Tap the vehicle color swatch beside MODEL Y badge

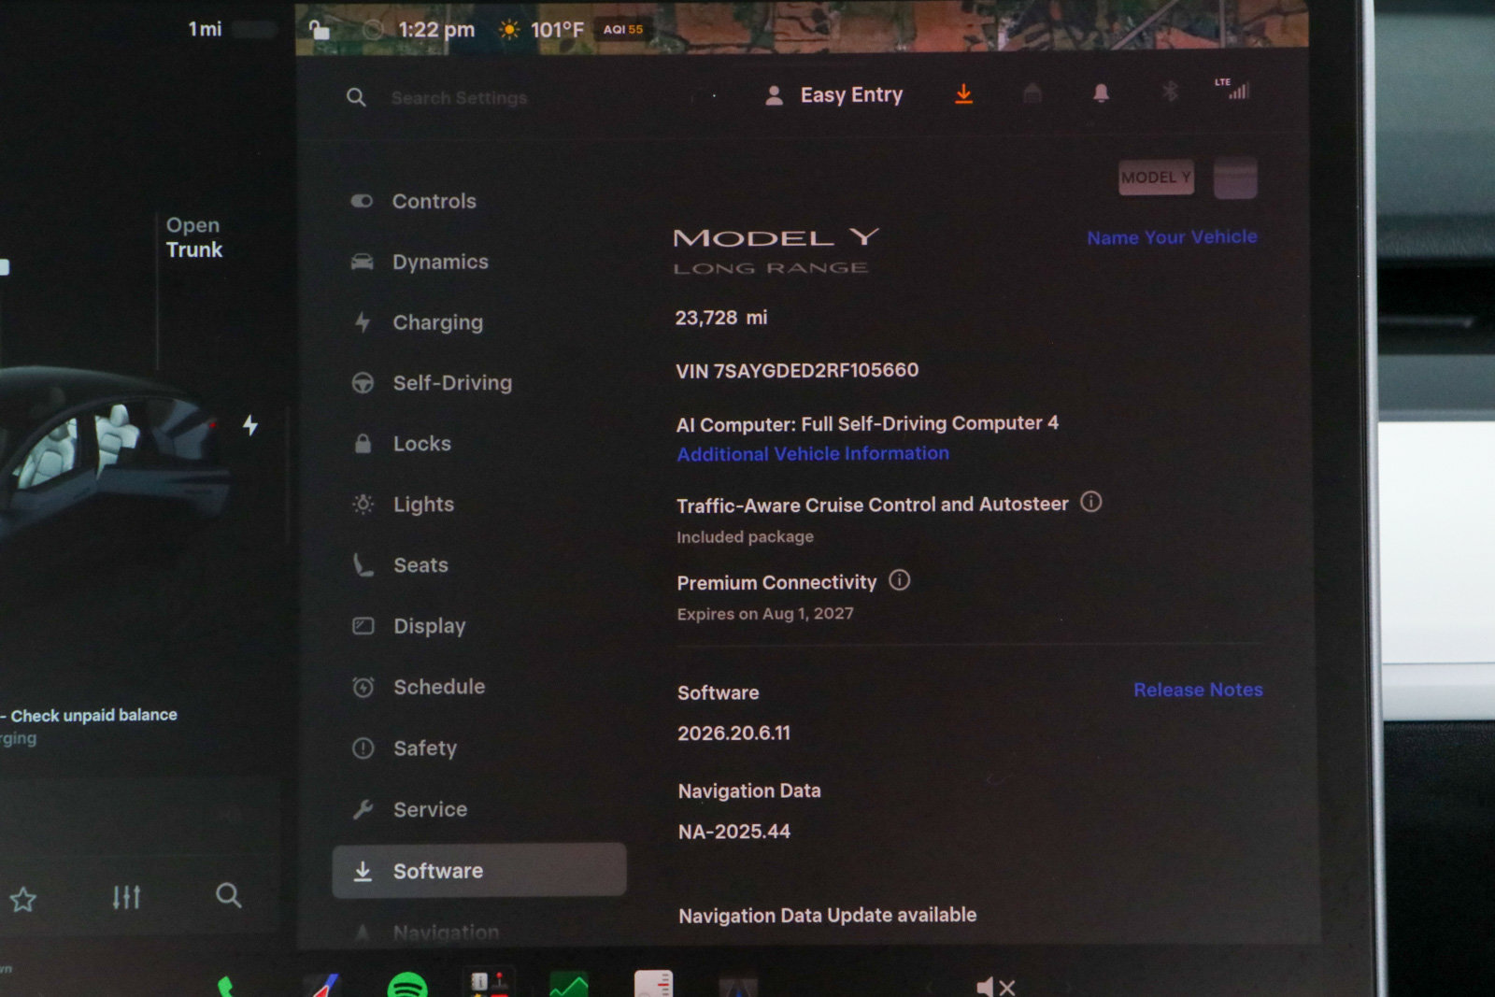[x=1235, y=178]
